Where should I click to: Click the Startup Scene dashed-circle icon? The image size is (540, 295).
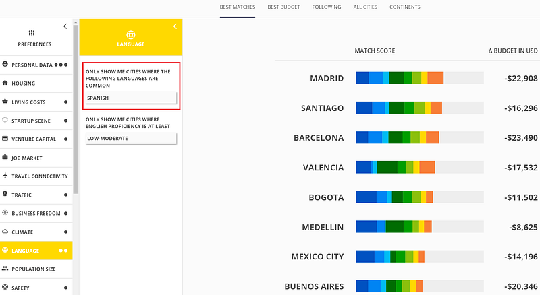point(5,120)
